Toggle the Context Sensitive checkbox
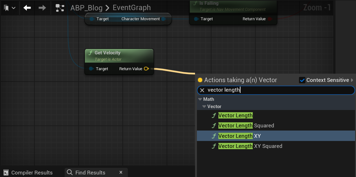The height and width of the screenshot is (177, 356). (302, 80)
